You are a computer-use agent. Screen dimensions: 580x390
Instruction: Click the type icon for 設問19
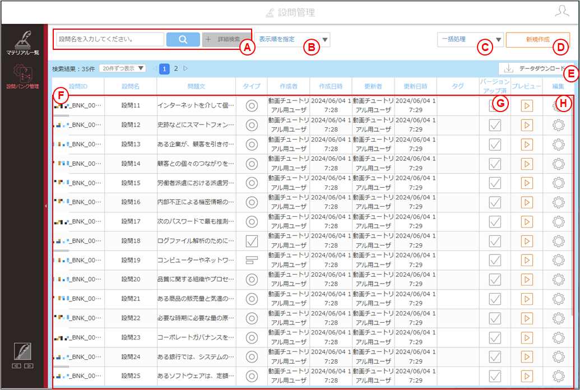coord(252,260)
